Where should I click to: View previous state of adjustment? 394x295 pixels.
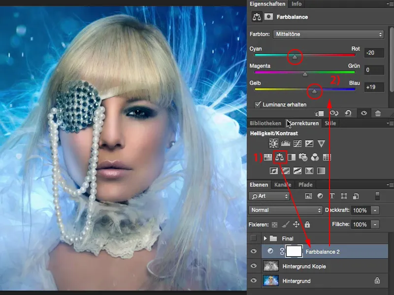pos(334,114)
